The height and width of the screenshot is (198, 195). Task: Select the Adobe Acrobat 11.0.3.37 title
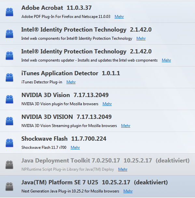(x=56, y=8)
